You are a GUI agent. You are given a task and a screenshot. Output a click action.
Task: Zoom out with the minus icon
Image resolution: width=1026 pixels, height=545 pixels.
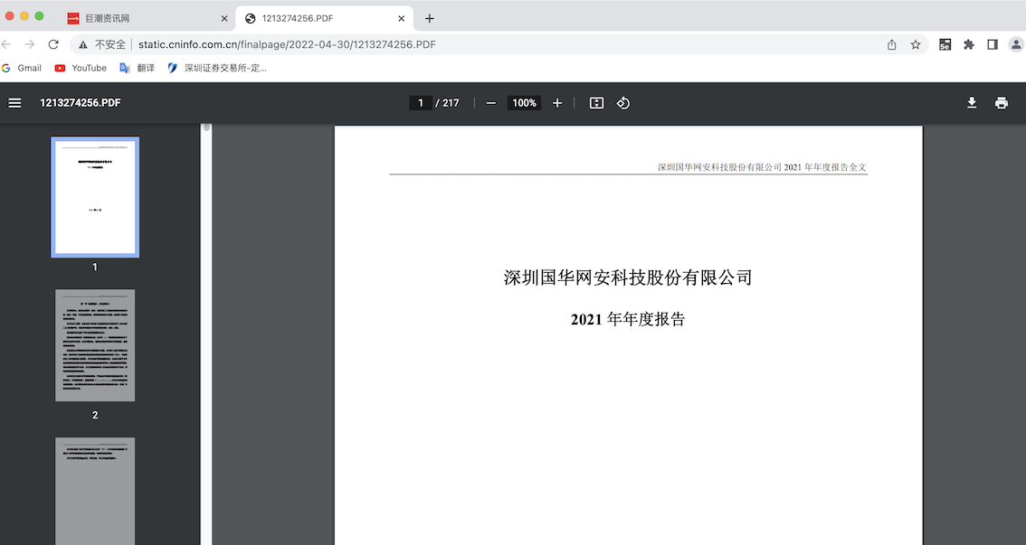coord(490,103)
